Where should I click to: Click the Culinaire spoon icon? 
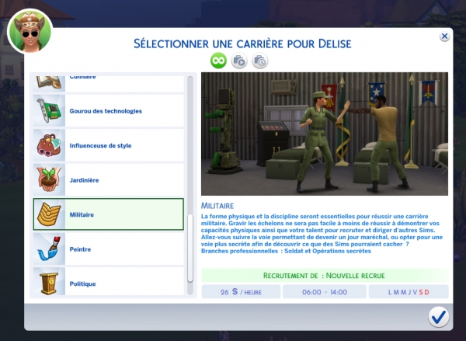[49, 82]
